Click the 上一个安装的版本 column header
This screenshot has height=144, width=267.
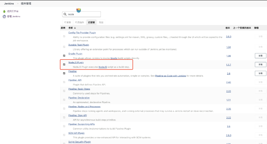pyautogui.click(x=242, y=28)
